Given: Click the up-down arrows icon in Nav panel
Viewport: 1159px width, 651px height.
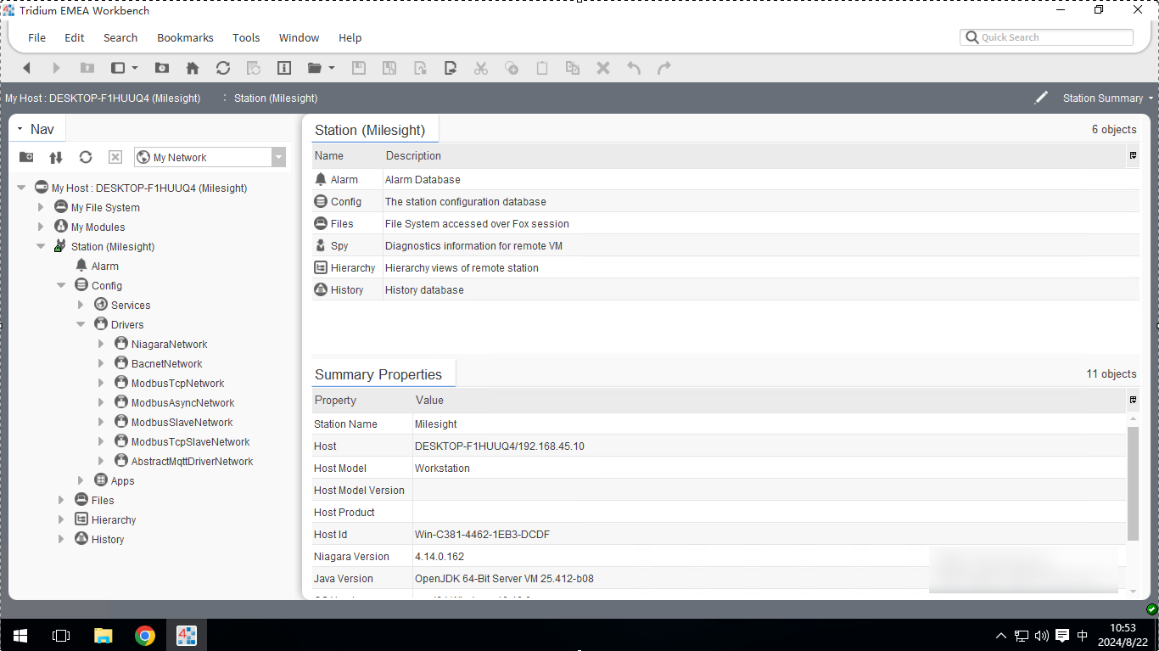Looking at the screenshot, I should 56,157.
